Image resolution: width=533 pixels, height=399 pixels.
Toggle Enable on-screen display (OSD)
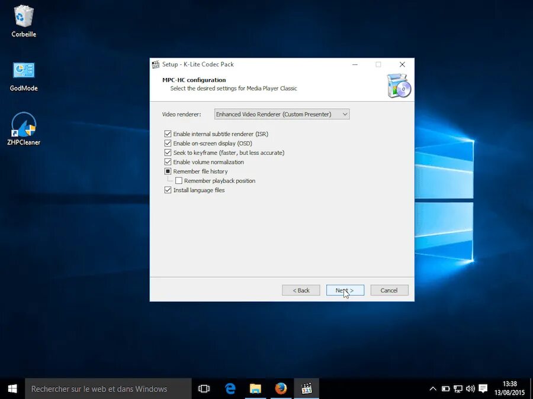(168, 143)
